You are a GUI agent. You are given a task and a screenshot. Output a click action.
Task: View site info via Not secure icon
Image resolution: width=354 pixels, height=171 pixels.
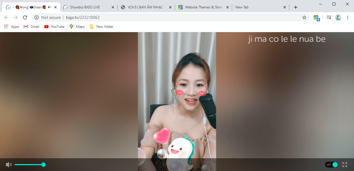37,17
